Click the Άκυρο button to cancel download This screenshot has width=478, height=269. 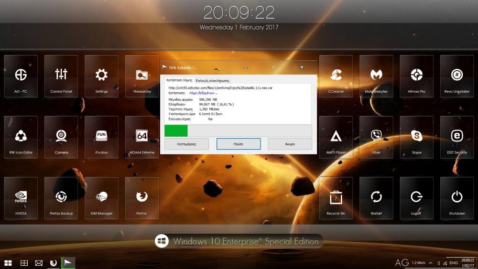point(290,144)
